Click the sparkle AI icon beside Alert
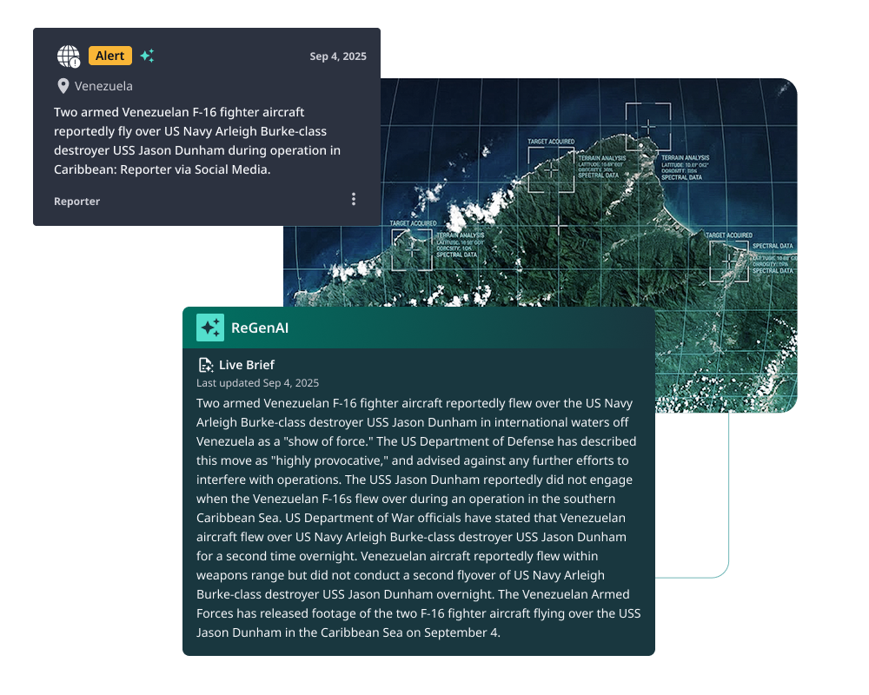This screenshot has height=695, width=869. click(148, 56)
